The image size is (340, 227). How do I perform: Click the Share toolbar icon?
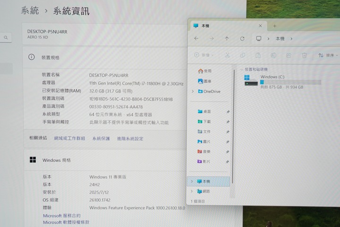click(x=289, y=55)
